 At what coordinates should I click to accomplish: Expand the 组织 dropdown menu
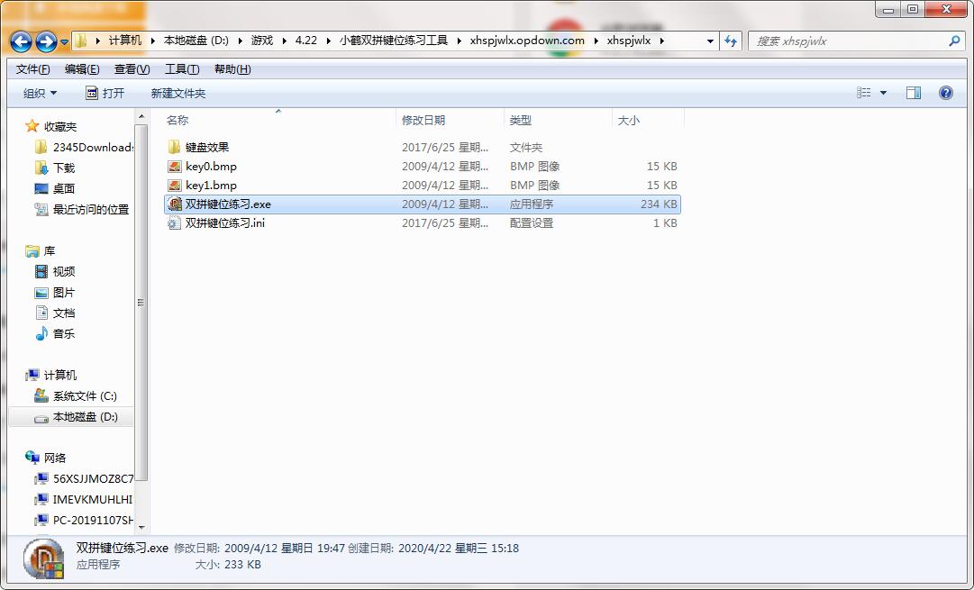(x=40, y=92)
